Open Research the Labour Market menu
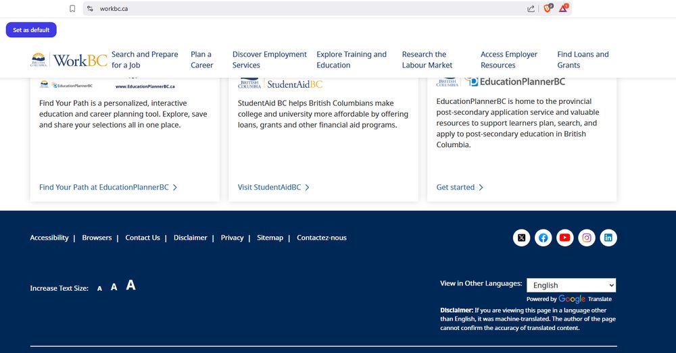Viewport: 676px width, 353px height. point(427,60)
